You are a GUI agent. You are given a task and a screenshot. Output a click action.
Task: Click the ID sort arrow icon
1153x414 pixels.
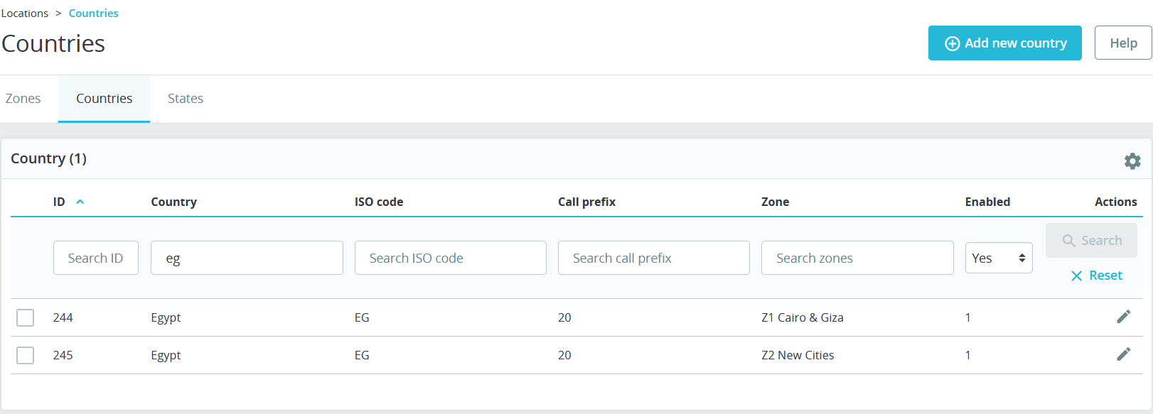tap(80, 202)
